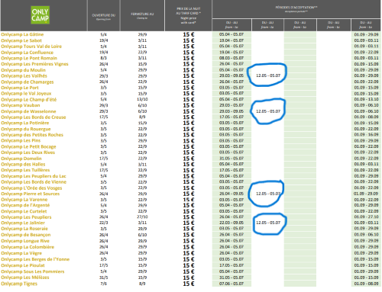Select the "Ouverture du" column header

104,16
